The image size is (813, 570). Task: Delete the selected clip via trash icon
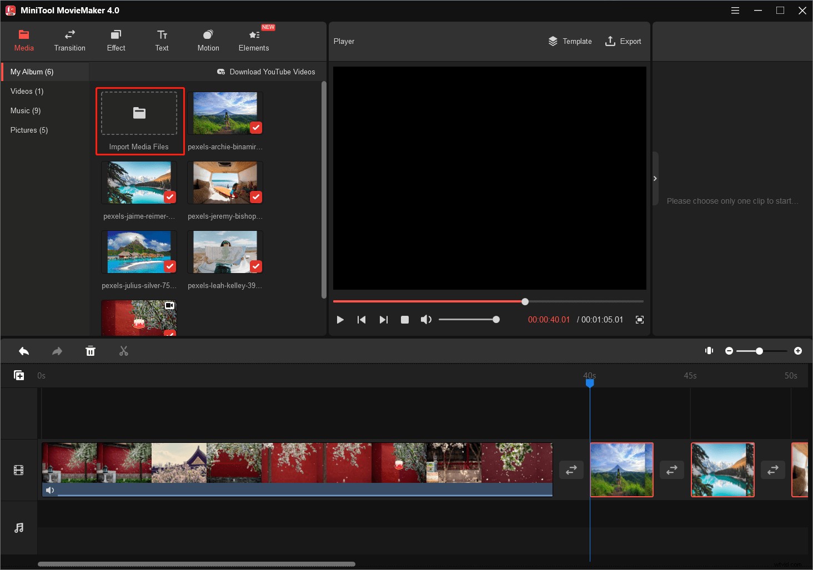(91, 351)
